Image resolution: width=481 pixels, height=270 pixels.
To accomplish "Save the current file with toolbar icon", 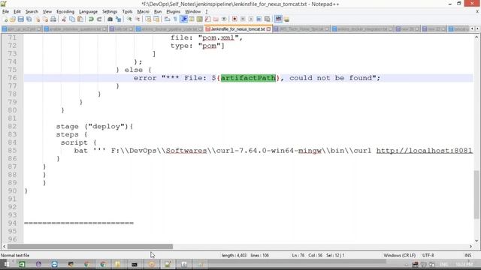I will (20, 19).
